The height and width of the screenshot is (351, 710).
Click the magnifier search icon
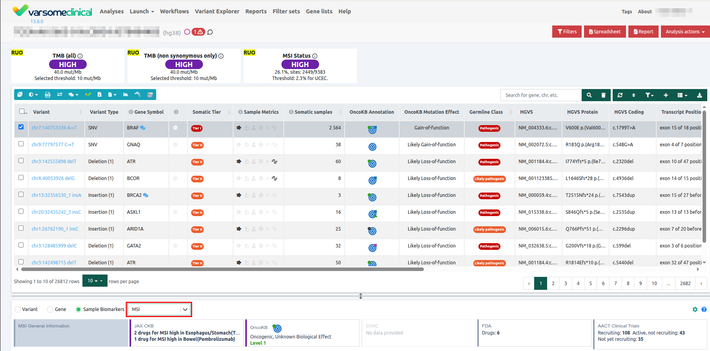pyautogui.click(x=589, y=95)
